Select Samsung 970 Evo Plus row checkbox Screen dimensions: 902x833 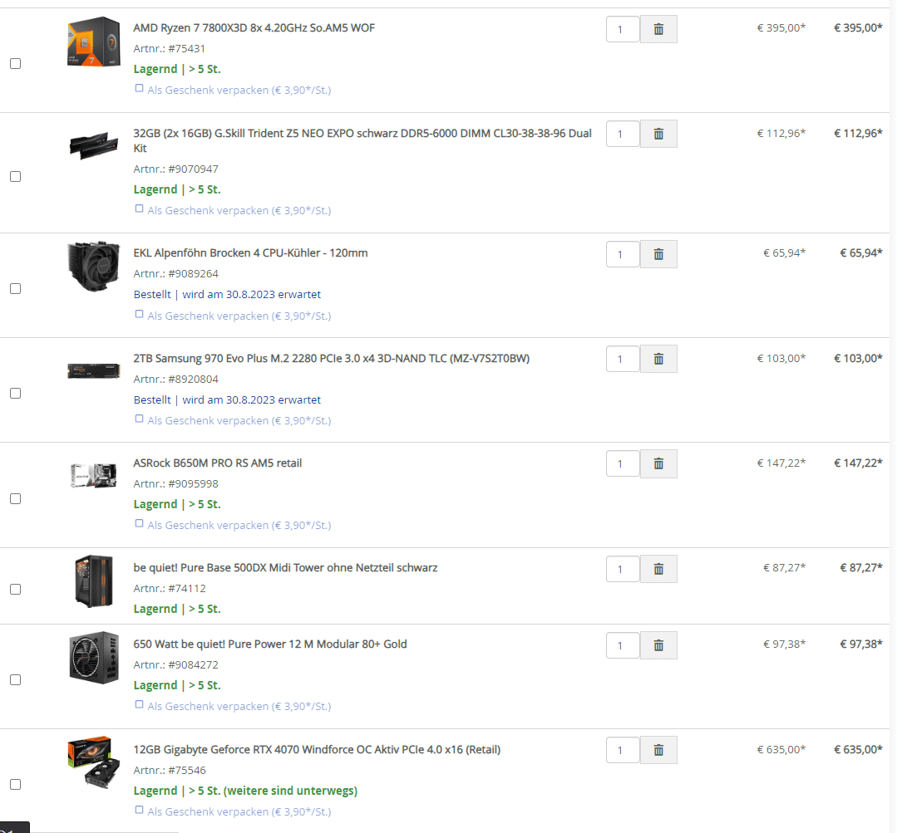[16, 393]
